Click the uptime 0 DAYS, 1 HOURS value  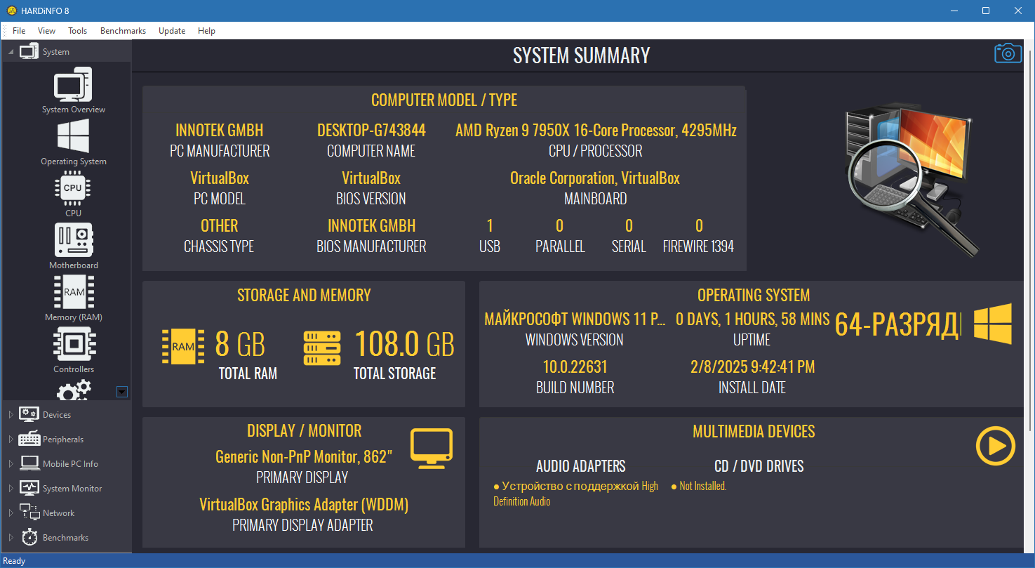pyautogui.click(x=752, y=319)
